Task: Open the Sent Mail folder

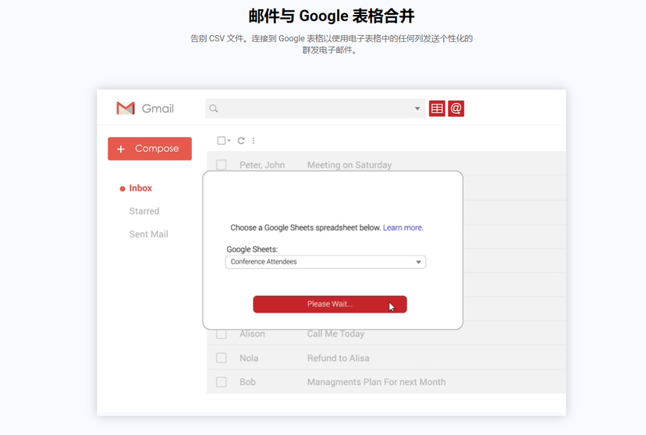Action: [x=149, y=234]
